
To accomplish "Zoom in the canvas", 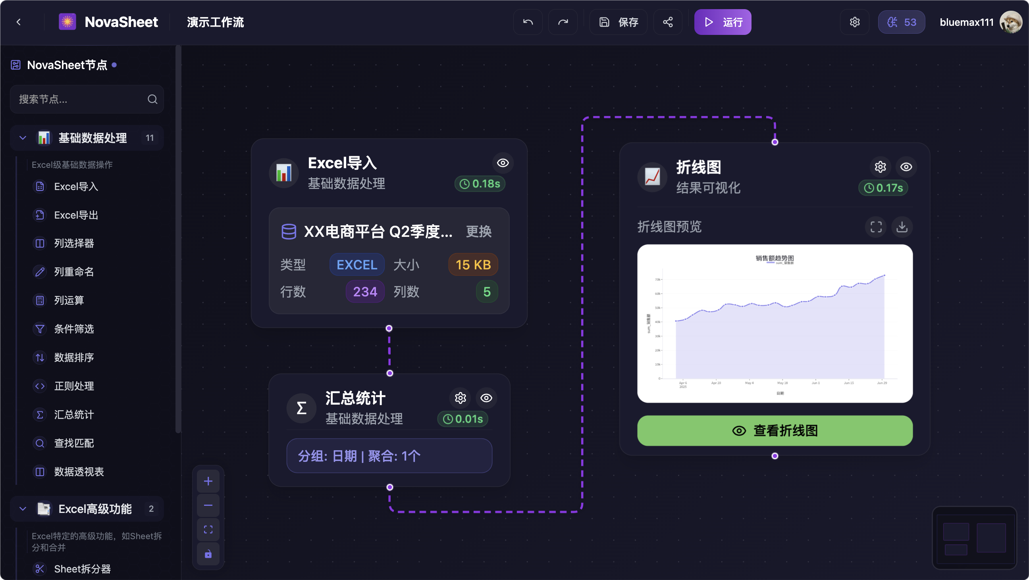I will coord(208,481).
